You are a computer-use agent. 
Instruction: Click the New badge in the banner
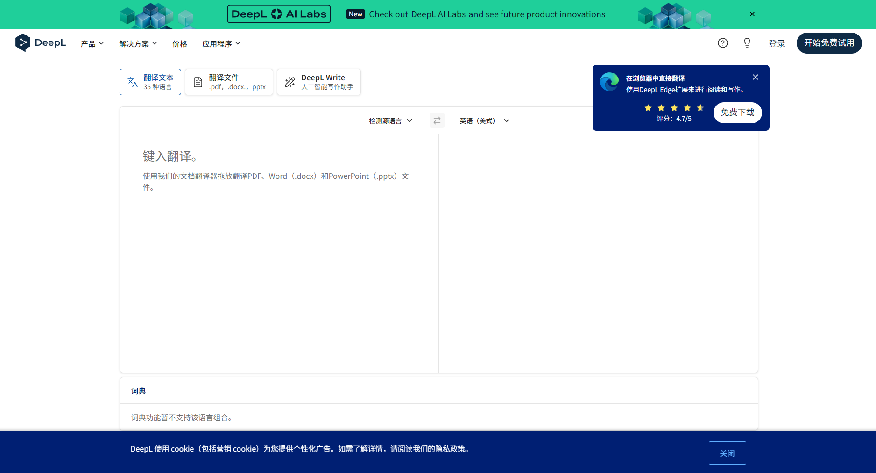point(355,14)
